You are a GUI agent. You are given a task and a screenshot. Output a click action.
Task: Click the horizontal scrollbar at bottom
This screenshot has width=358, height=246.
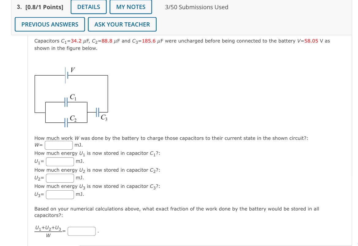(214, 245)
